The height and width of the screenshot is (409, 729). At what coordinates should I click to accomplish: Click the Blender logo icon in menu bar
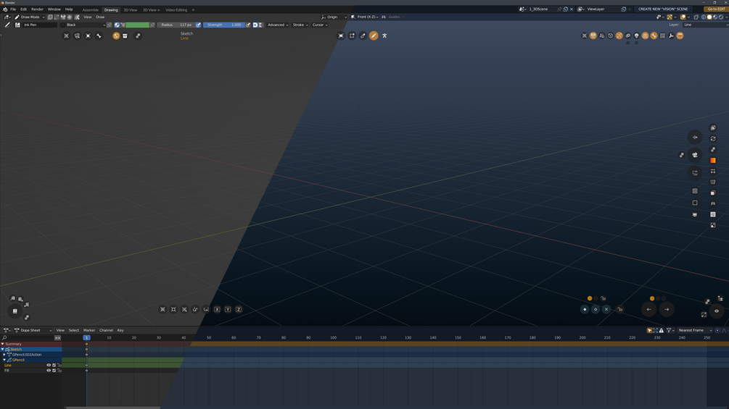click(4, 9)
